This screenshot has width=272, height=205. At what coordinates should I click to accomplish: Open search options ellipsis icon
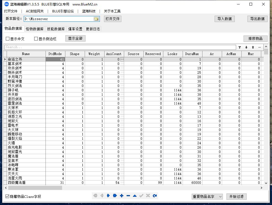260,47
